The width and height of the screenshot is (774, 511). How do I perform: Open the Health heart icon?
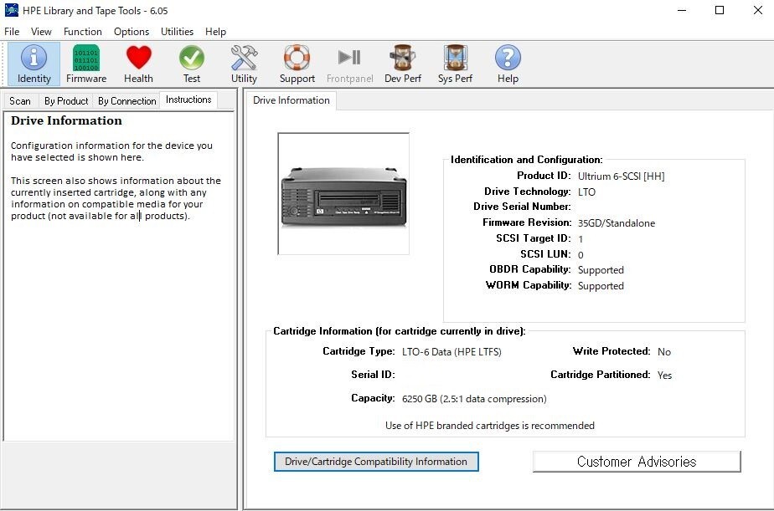click(x=139, y=64)
